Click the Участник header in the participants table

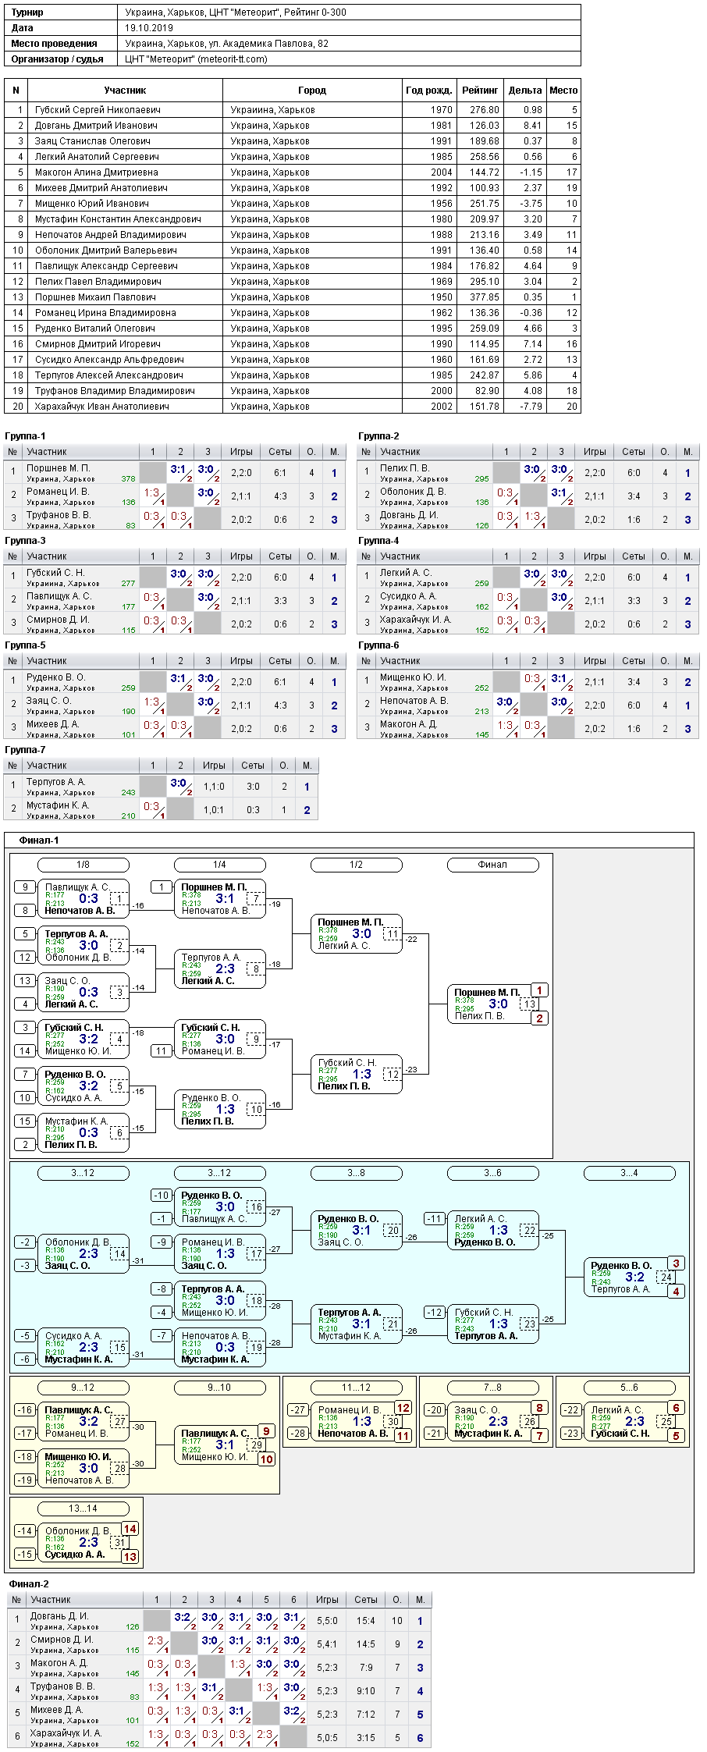tap(125, 91)
